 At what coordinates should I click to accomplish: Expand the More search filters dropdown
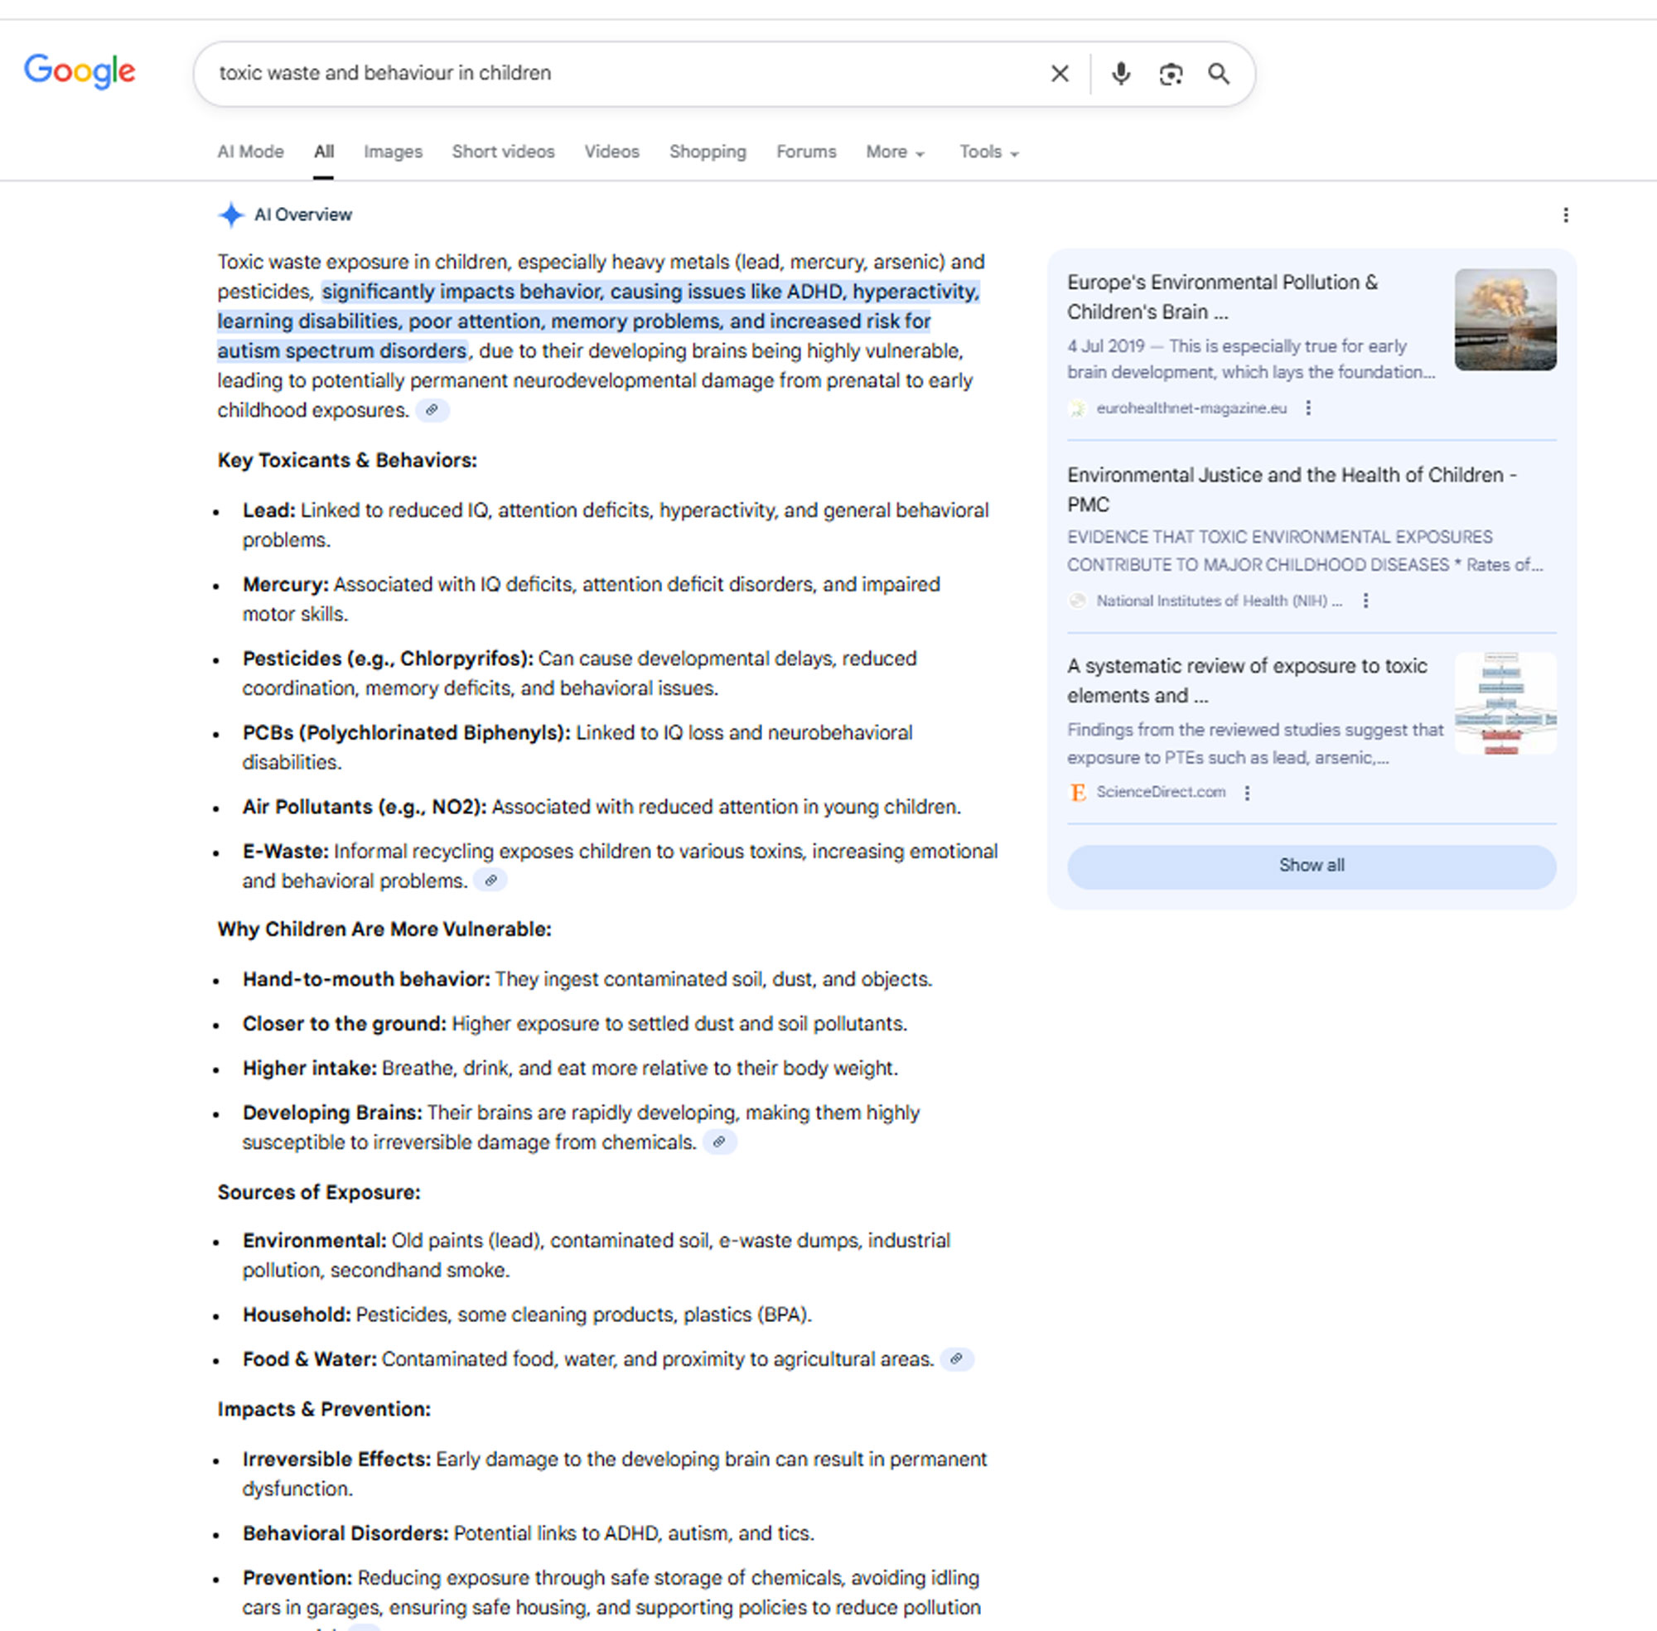(x=895, y=152)
